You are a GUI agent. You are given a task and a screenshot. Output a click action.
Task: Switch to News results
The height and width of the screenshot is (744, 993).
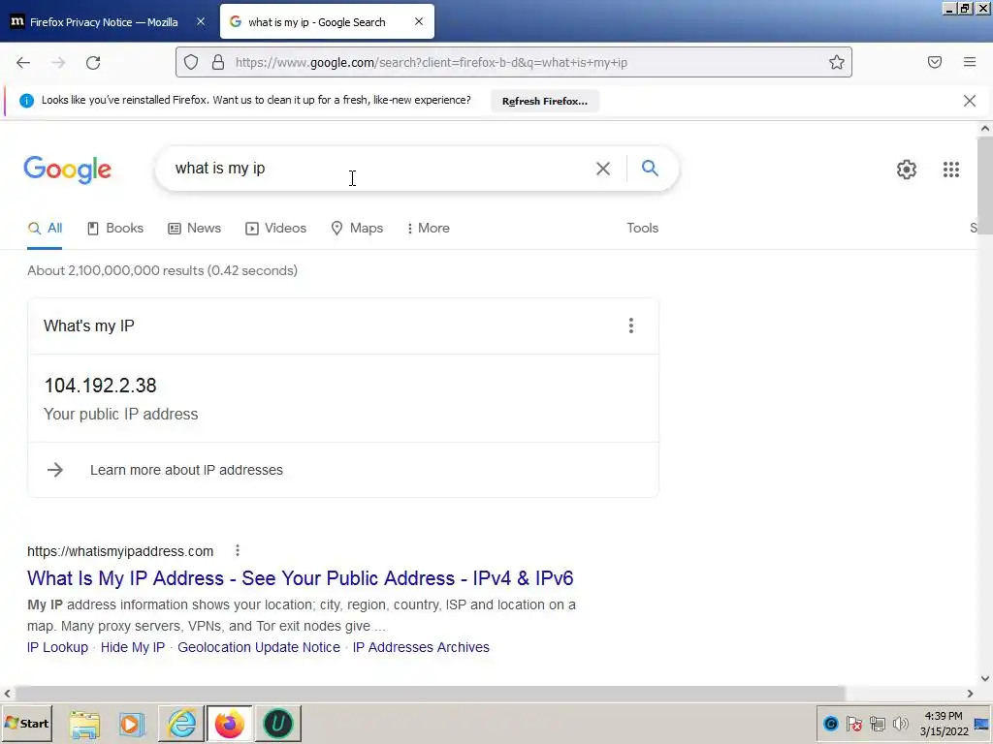click(194, 229)
